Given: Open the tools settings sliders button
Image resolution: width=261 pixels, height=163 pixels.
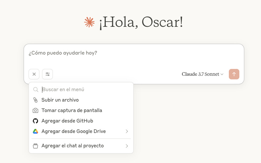Looking at the screenshot, I should click(x=47, y=74).
